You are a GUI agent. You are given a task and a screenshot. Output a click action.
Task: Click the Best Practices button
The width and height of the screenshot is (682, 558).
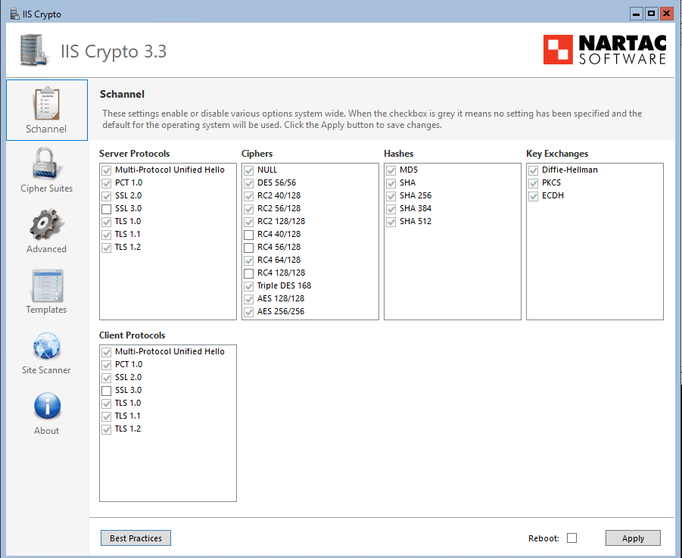(135, 538)
